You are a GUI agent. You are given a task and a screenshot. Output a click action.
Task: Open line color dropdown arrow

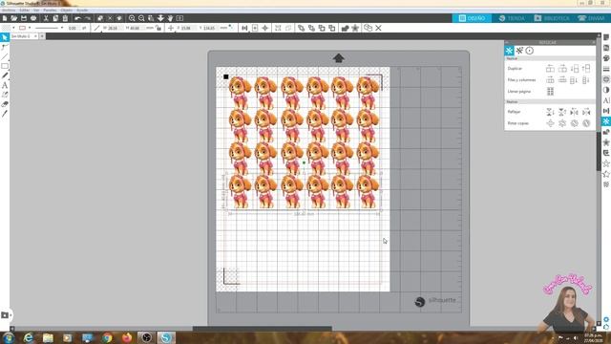[x=30, y=28]
